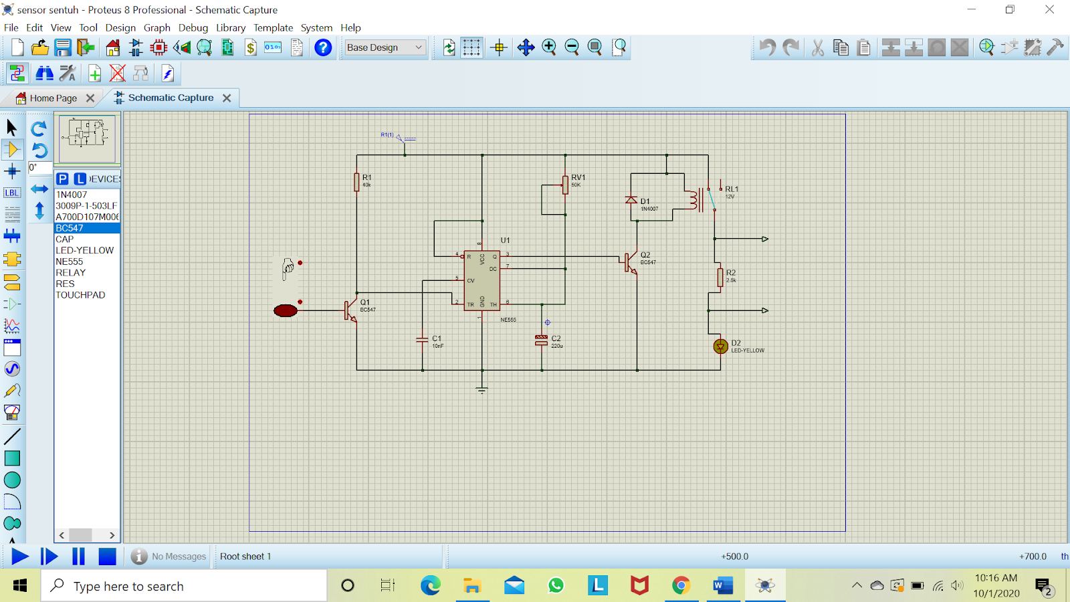The height and width of the screenshot is (602, 1070).
Task: Open the Debug menu
Action: [x=193, y=27]
